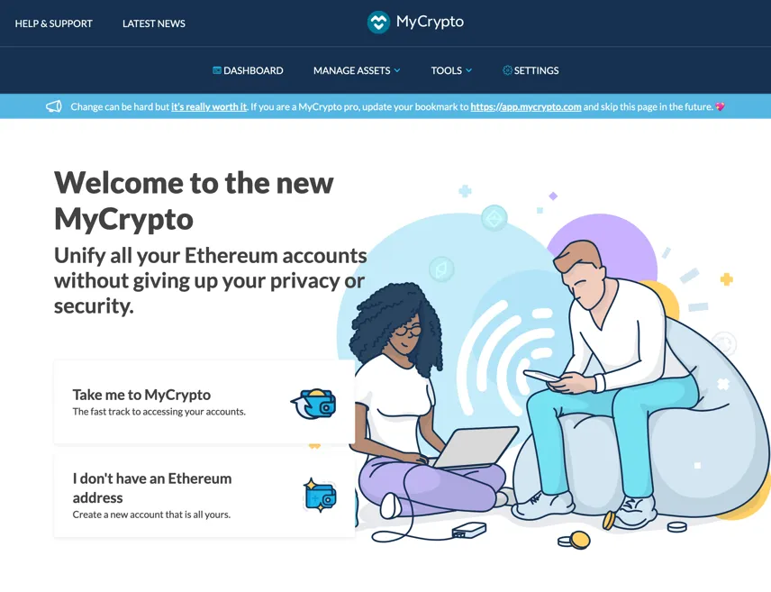Viewport: 771px width, 592px height.
Task: Click the MyCrypto heart logo icon
Action: tap(378, 23)
